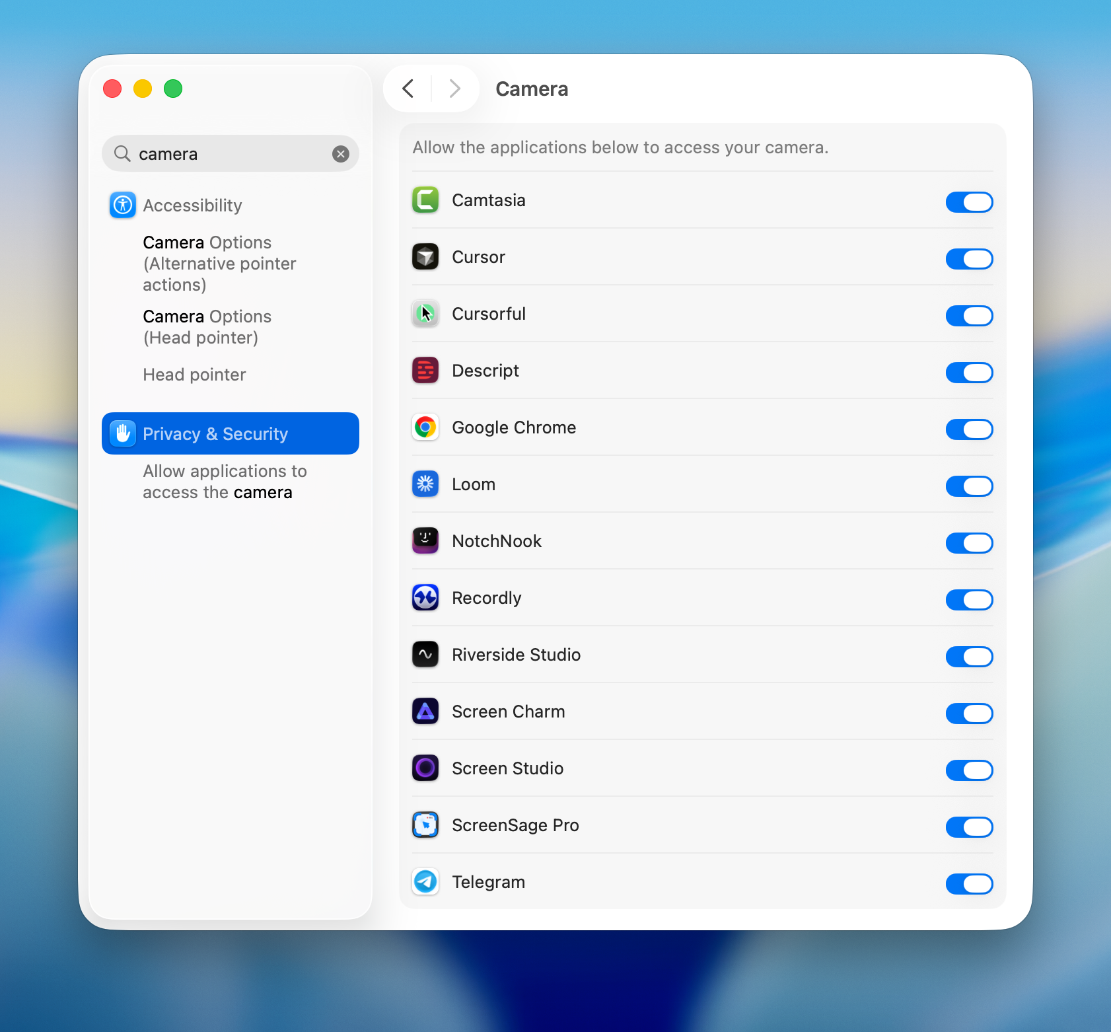Image resolution: width=1111 pixels, height=1032 pixels.
Task: Clear the camera search text
Action: point(341,154)
